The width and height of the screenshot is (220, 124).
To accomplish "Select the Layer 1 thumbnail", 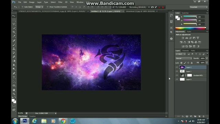I will click(x=182, y=71).
